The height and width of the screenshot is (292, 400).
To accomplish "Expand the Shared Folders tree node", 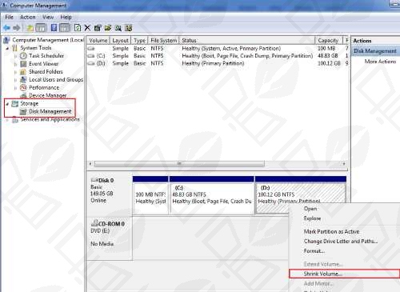I will pos(16,72).
